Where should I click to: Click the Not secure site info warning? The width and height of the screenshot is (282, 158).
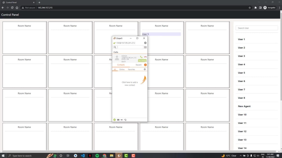click(28, 8)
